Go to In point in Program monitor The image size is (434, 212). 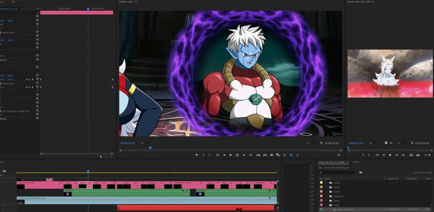coord(218,155)
